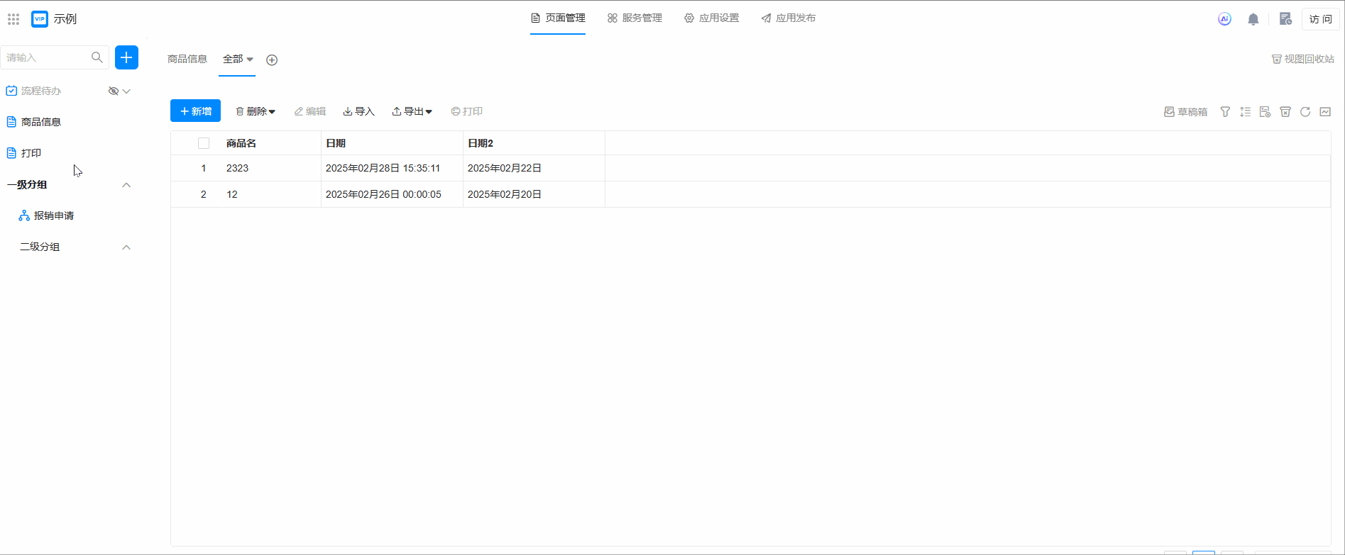The image size is (1345, 555).
Task: Open the 导出 dropdown menu
Action: pos(412,111)
